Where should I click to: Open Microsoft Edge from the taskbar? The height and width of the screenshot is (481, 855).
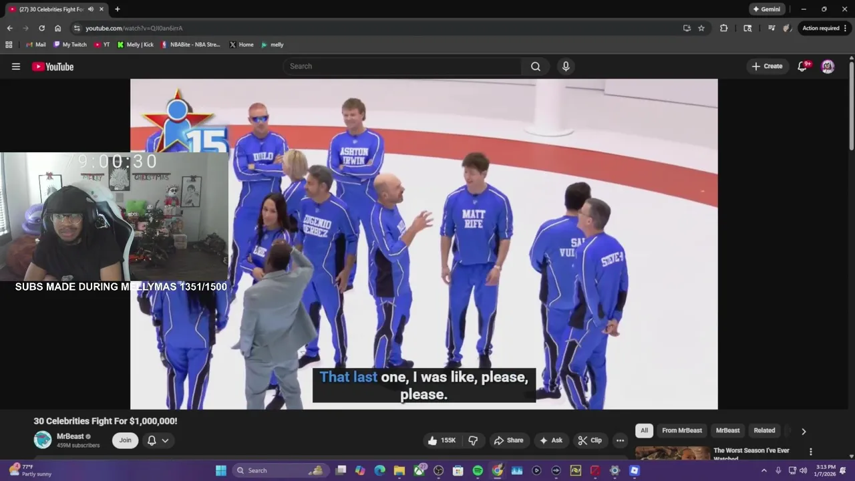(x=379, y=470)
